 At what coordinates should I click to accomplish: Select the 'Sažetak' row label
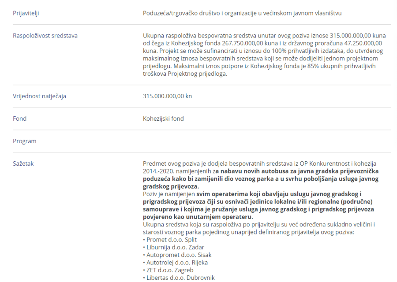coord(23,163)
